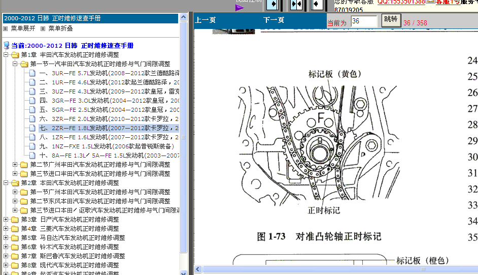
Task: Click 菜单折叠 to collapse all menus
Action: pos(60,28)
